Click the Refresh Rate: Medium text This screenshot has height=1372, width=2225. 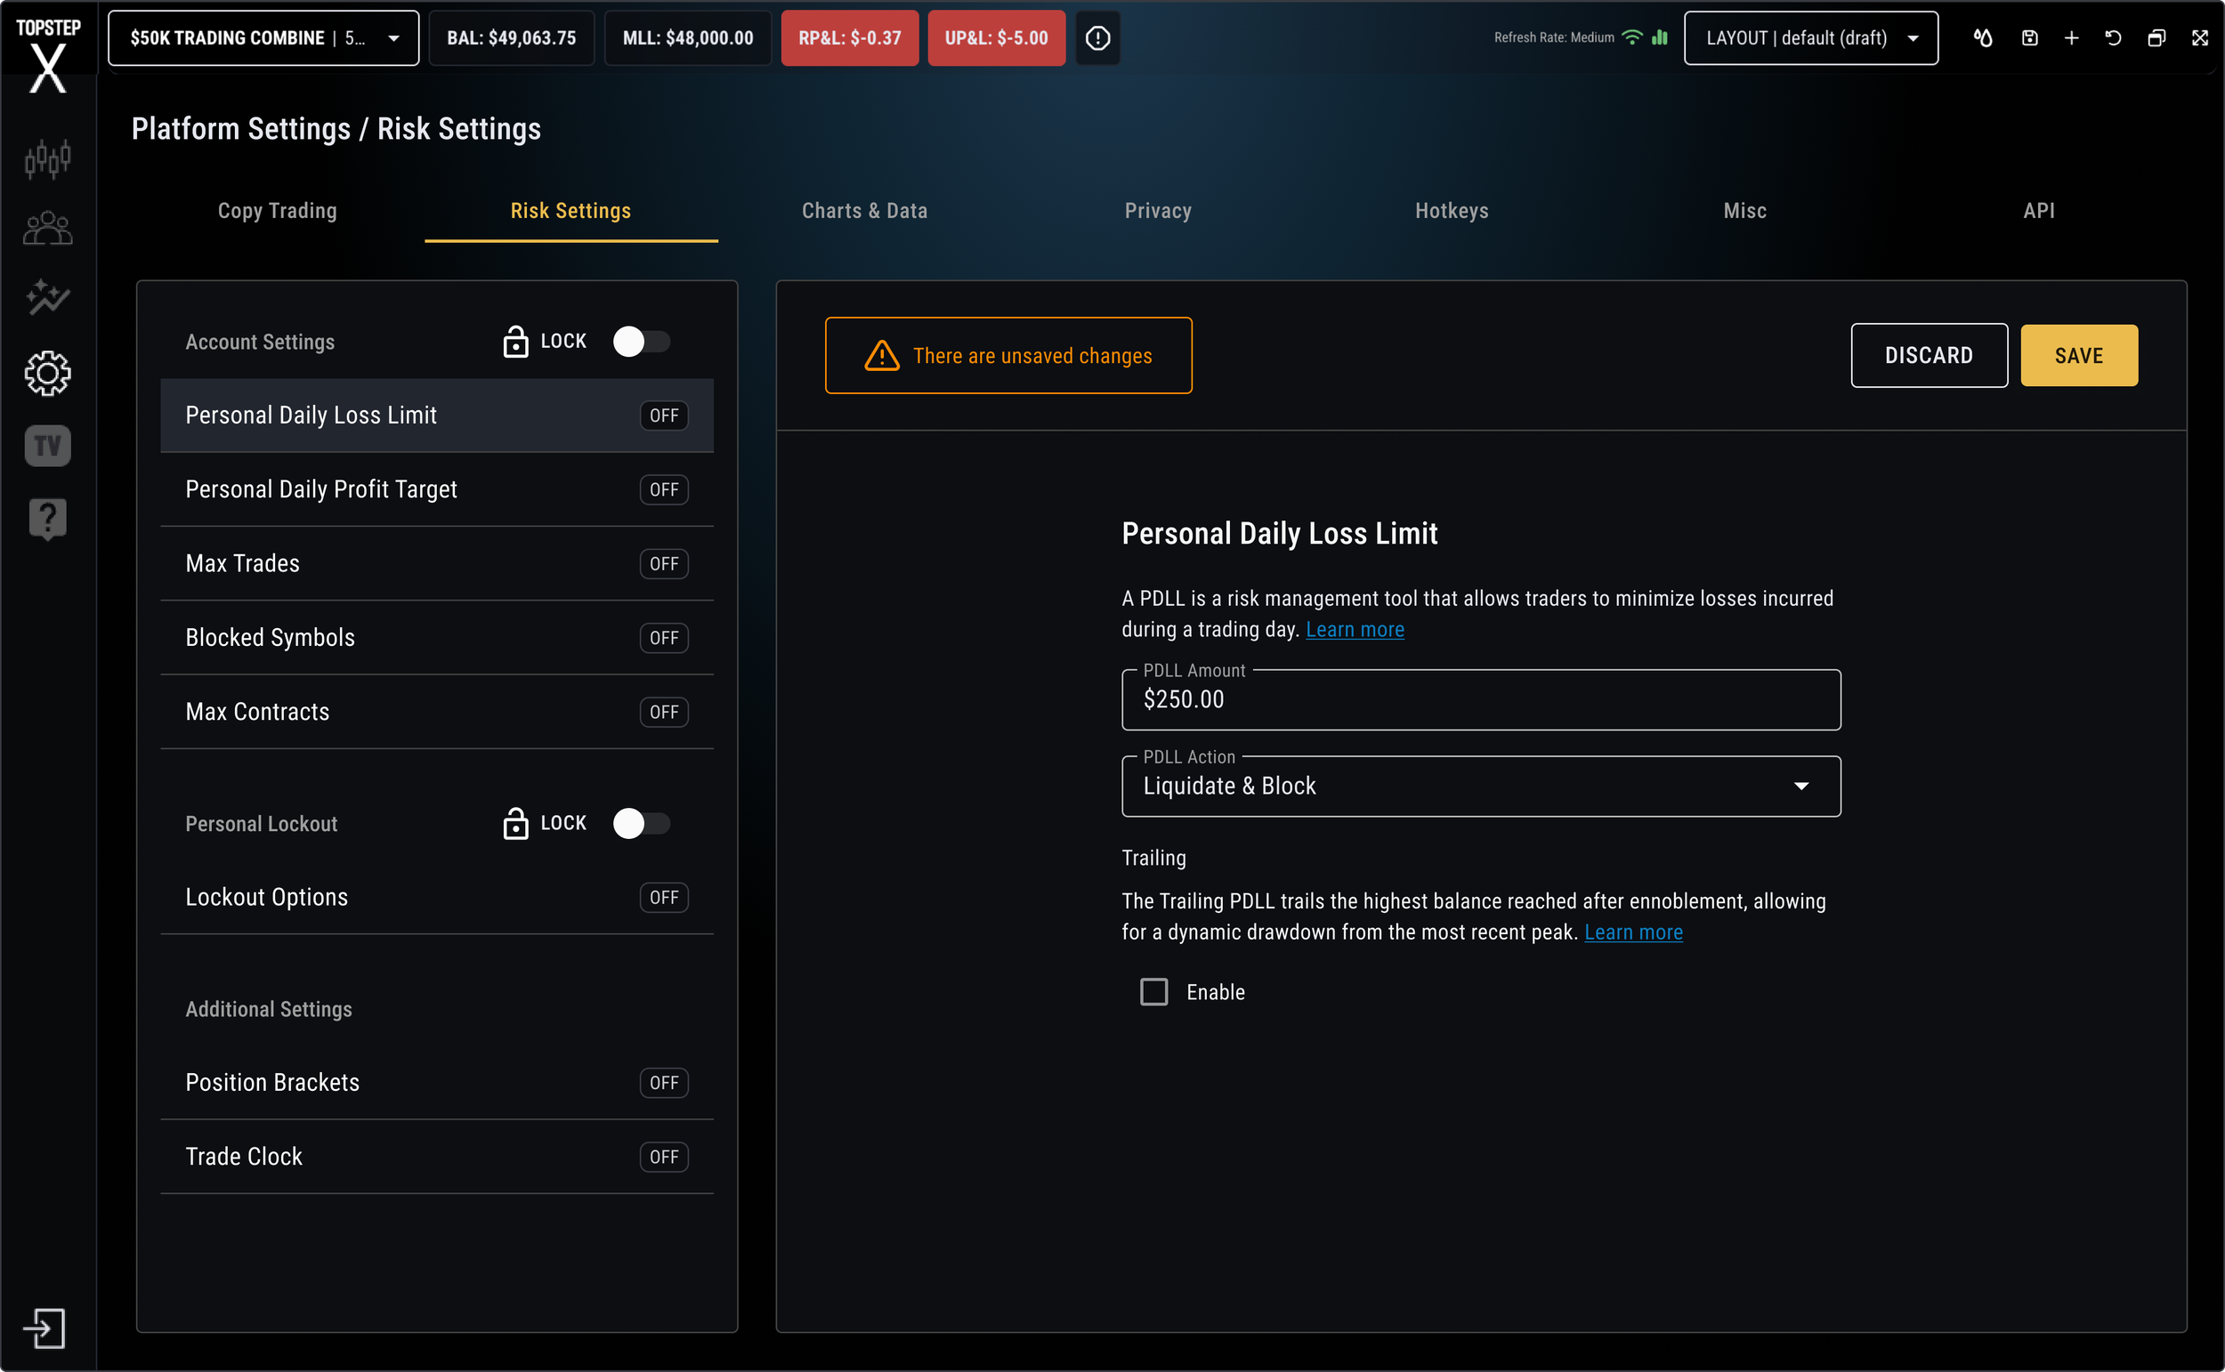tap(1554, 37)
